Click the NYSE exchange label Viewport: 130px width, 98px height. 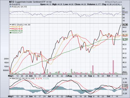point(49,2)
